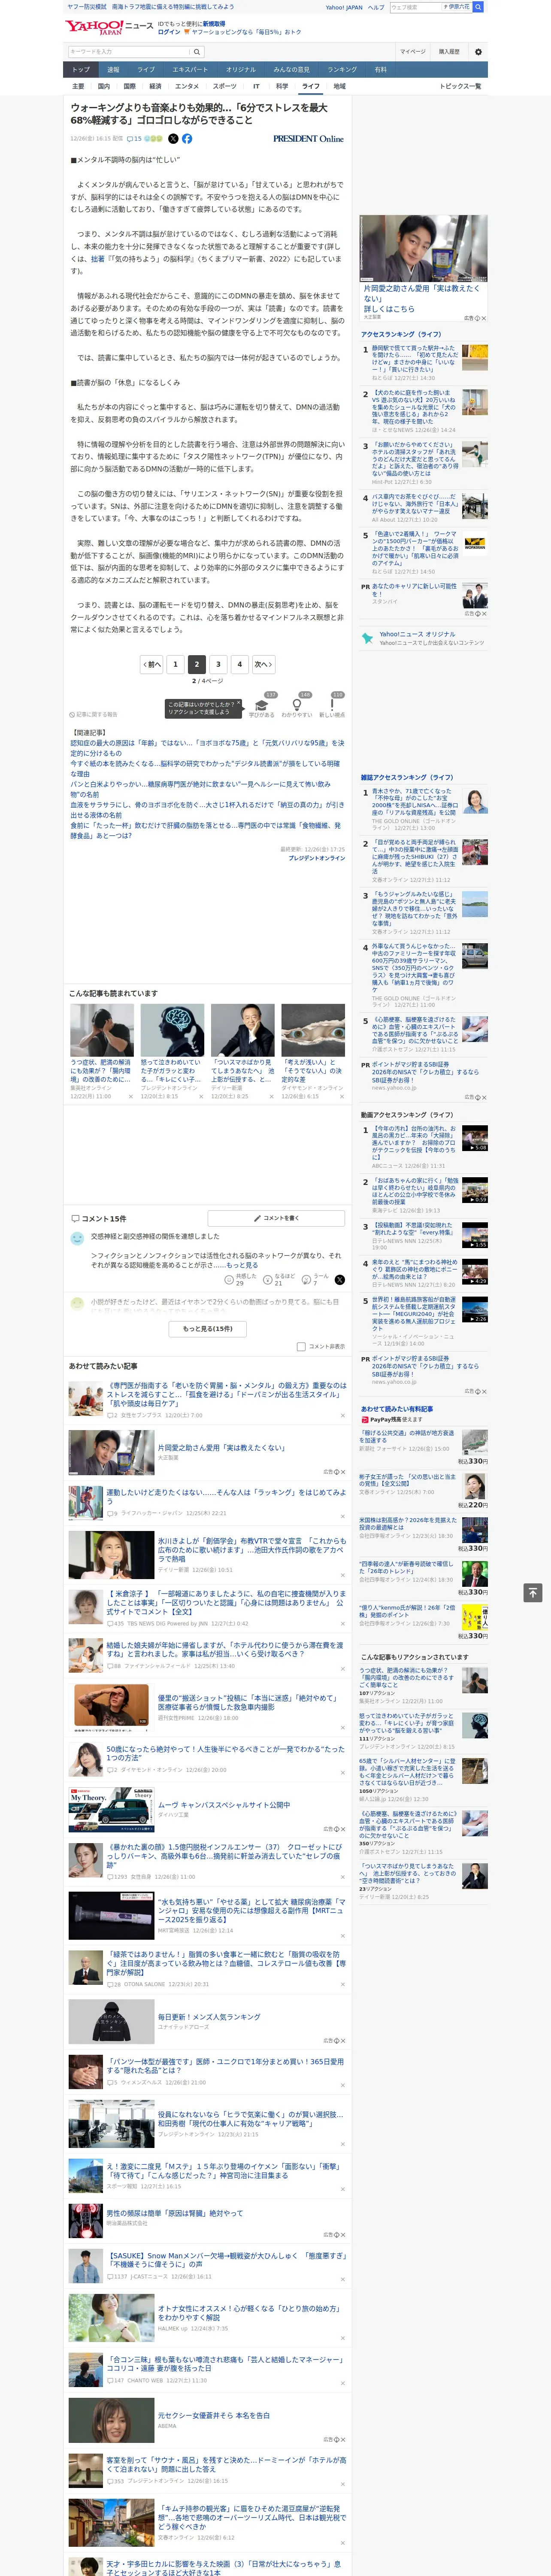Select pagination page 4
The width and height of the screenshot is (551, 2576).
tap(239, 664)
